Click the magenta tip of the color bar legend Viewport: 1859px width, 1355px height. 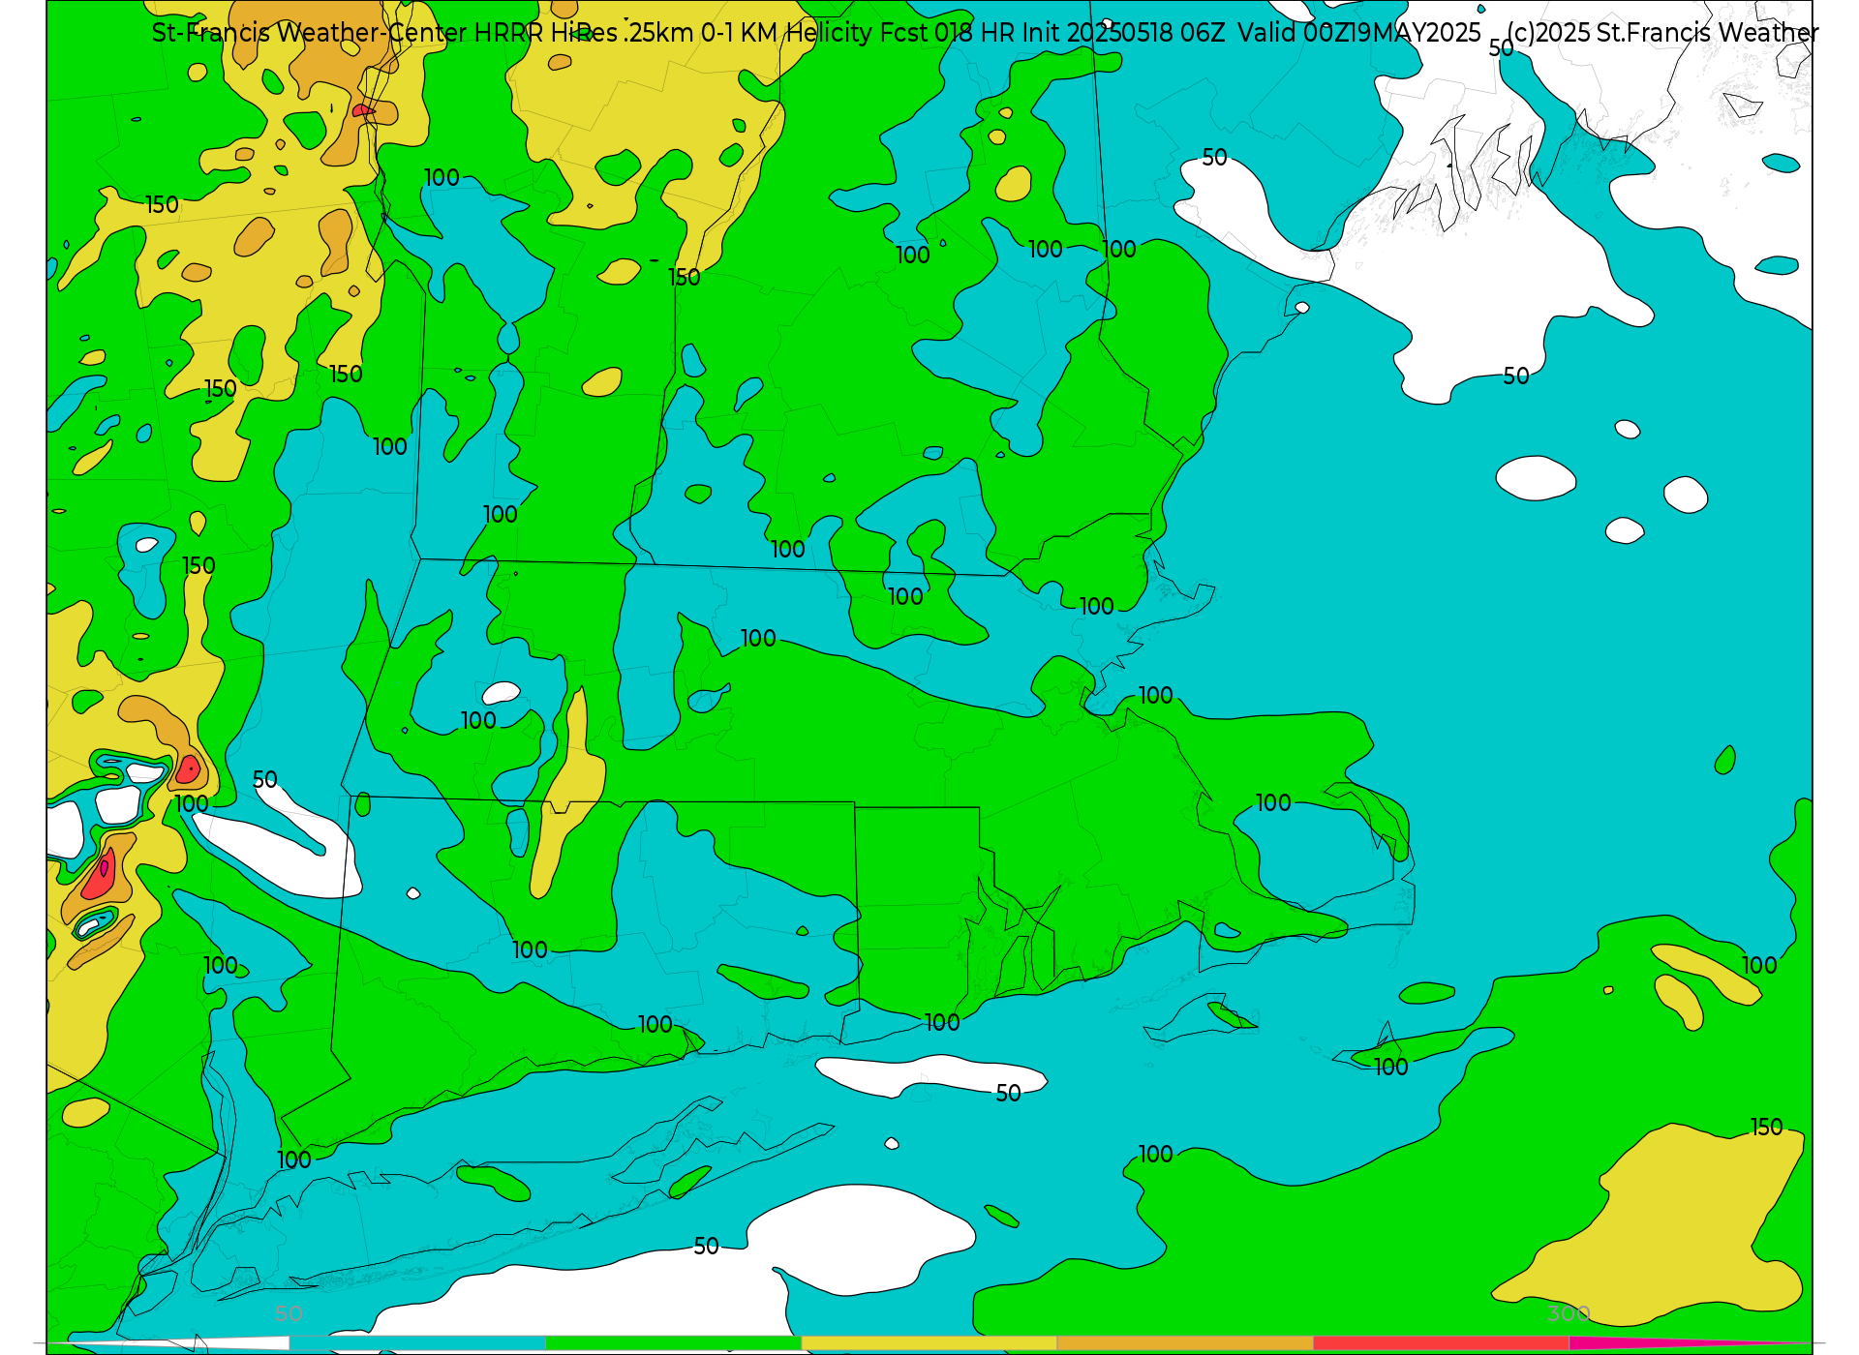[x=1690, y=1343]
